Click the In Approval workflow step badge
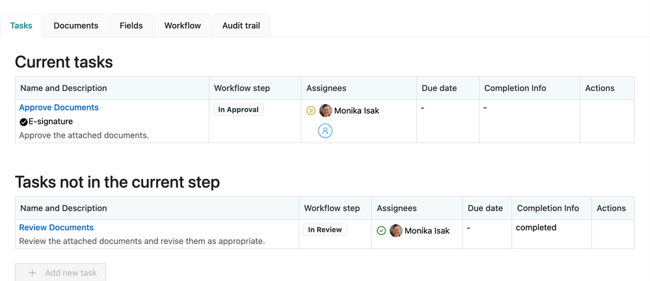Screen dimensions: 650x281 point(238,110)
